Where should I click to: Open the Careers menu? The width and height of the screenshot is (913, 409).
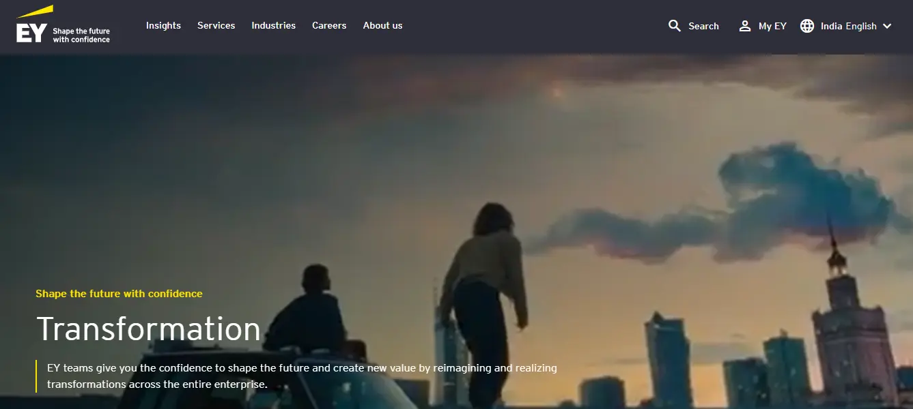pos(329,25)
